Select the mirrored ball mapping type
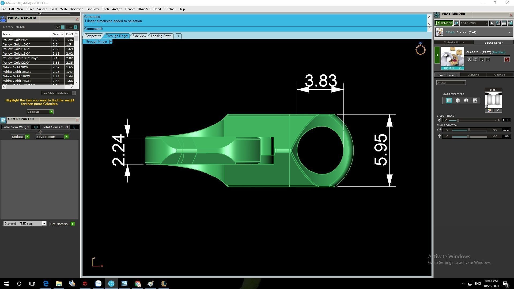Screen dimensions: 514x289 [475, 101]
